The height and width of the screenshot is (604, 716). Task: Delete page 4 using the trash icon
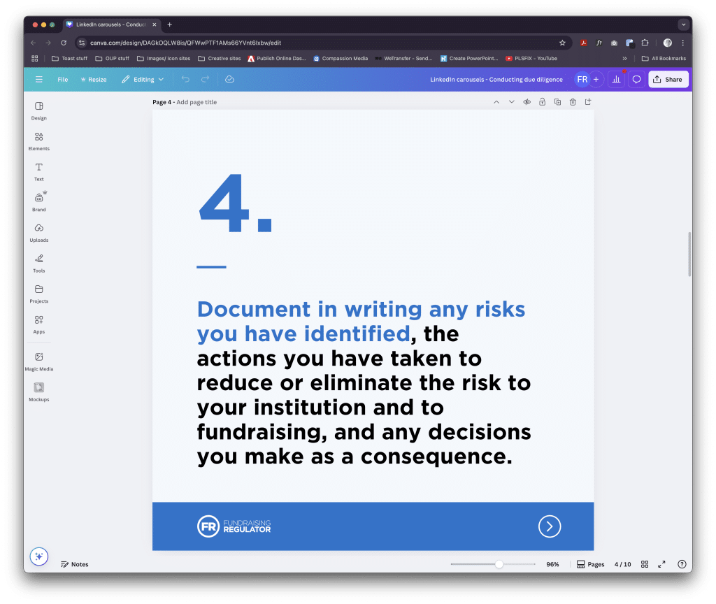pos(572,101)
